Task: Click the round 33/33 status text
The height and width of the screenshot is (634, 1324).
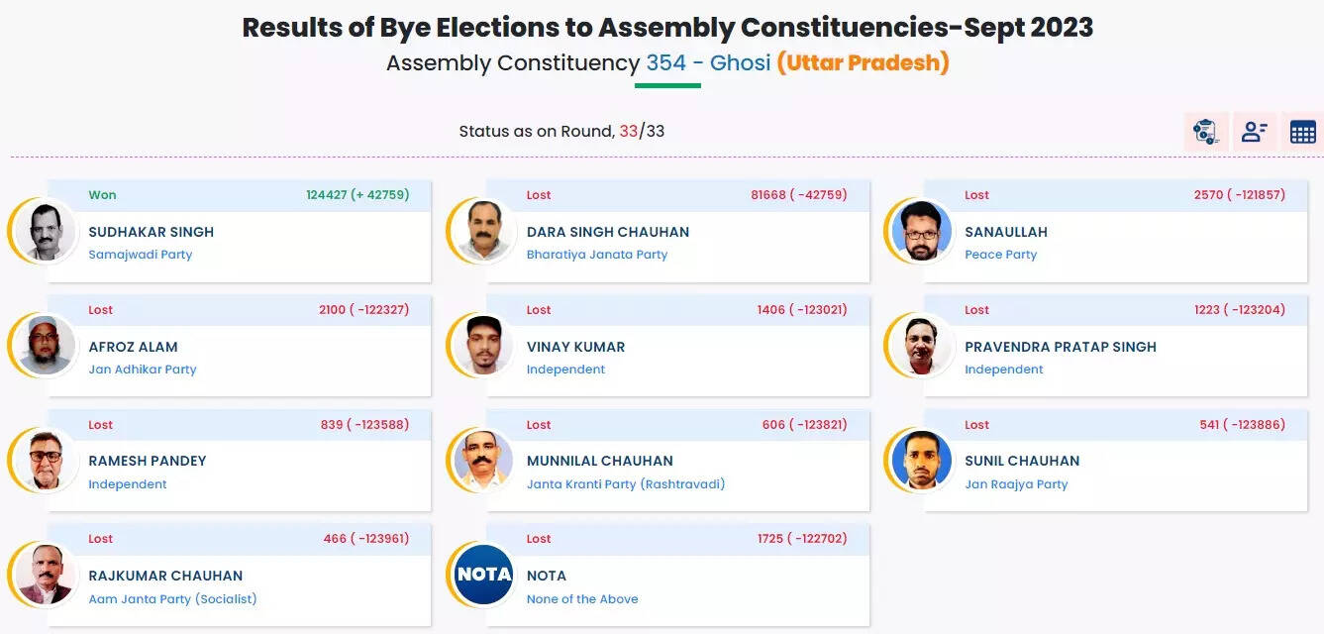Action: 561,131
